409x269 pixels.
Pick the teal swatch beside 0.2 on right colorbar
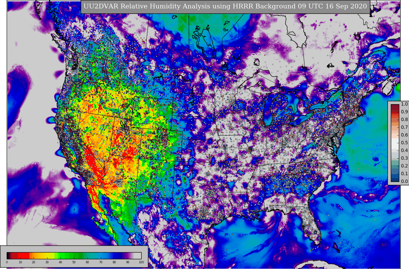pos(395,166)
